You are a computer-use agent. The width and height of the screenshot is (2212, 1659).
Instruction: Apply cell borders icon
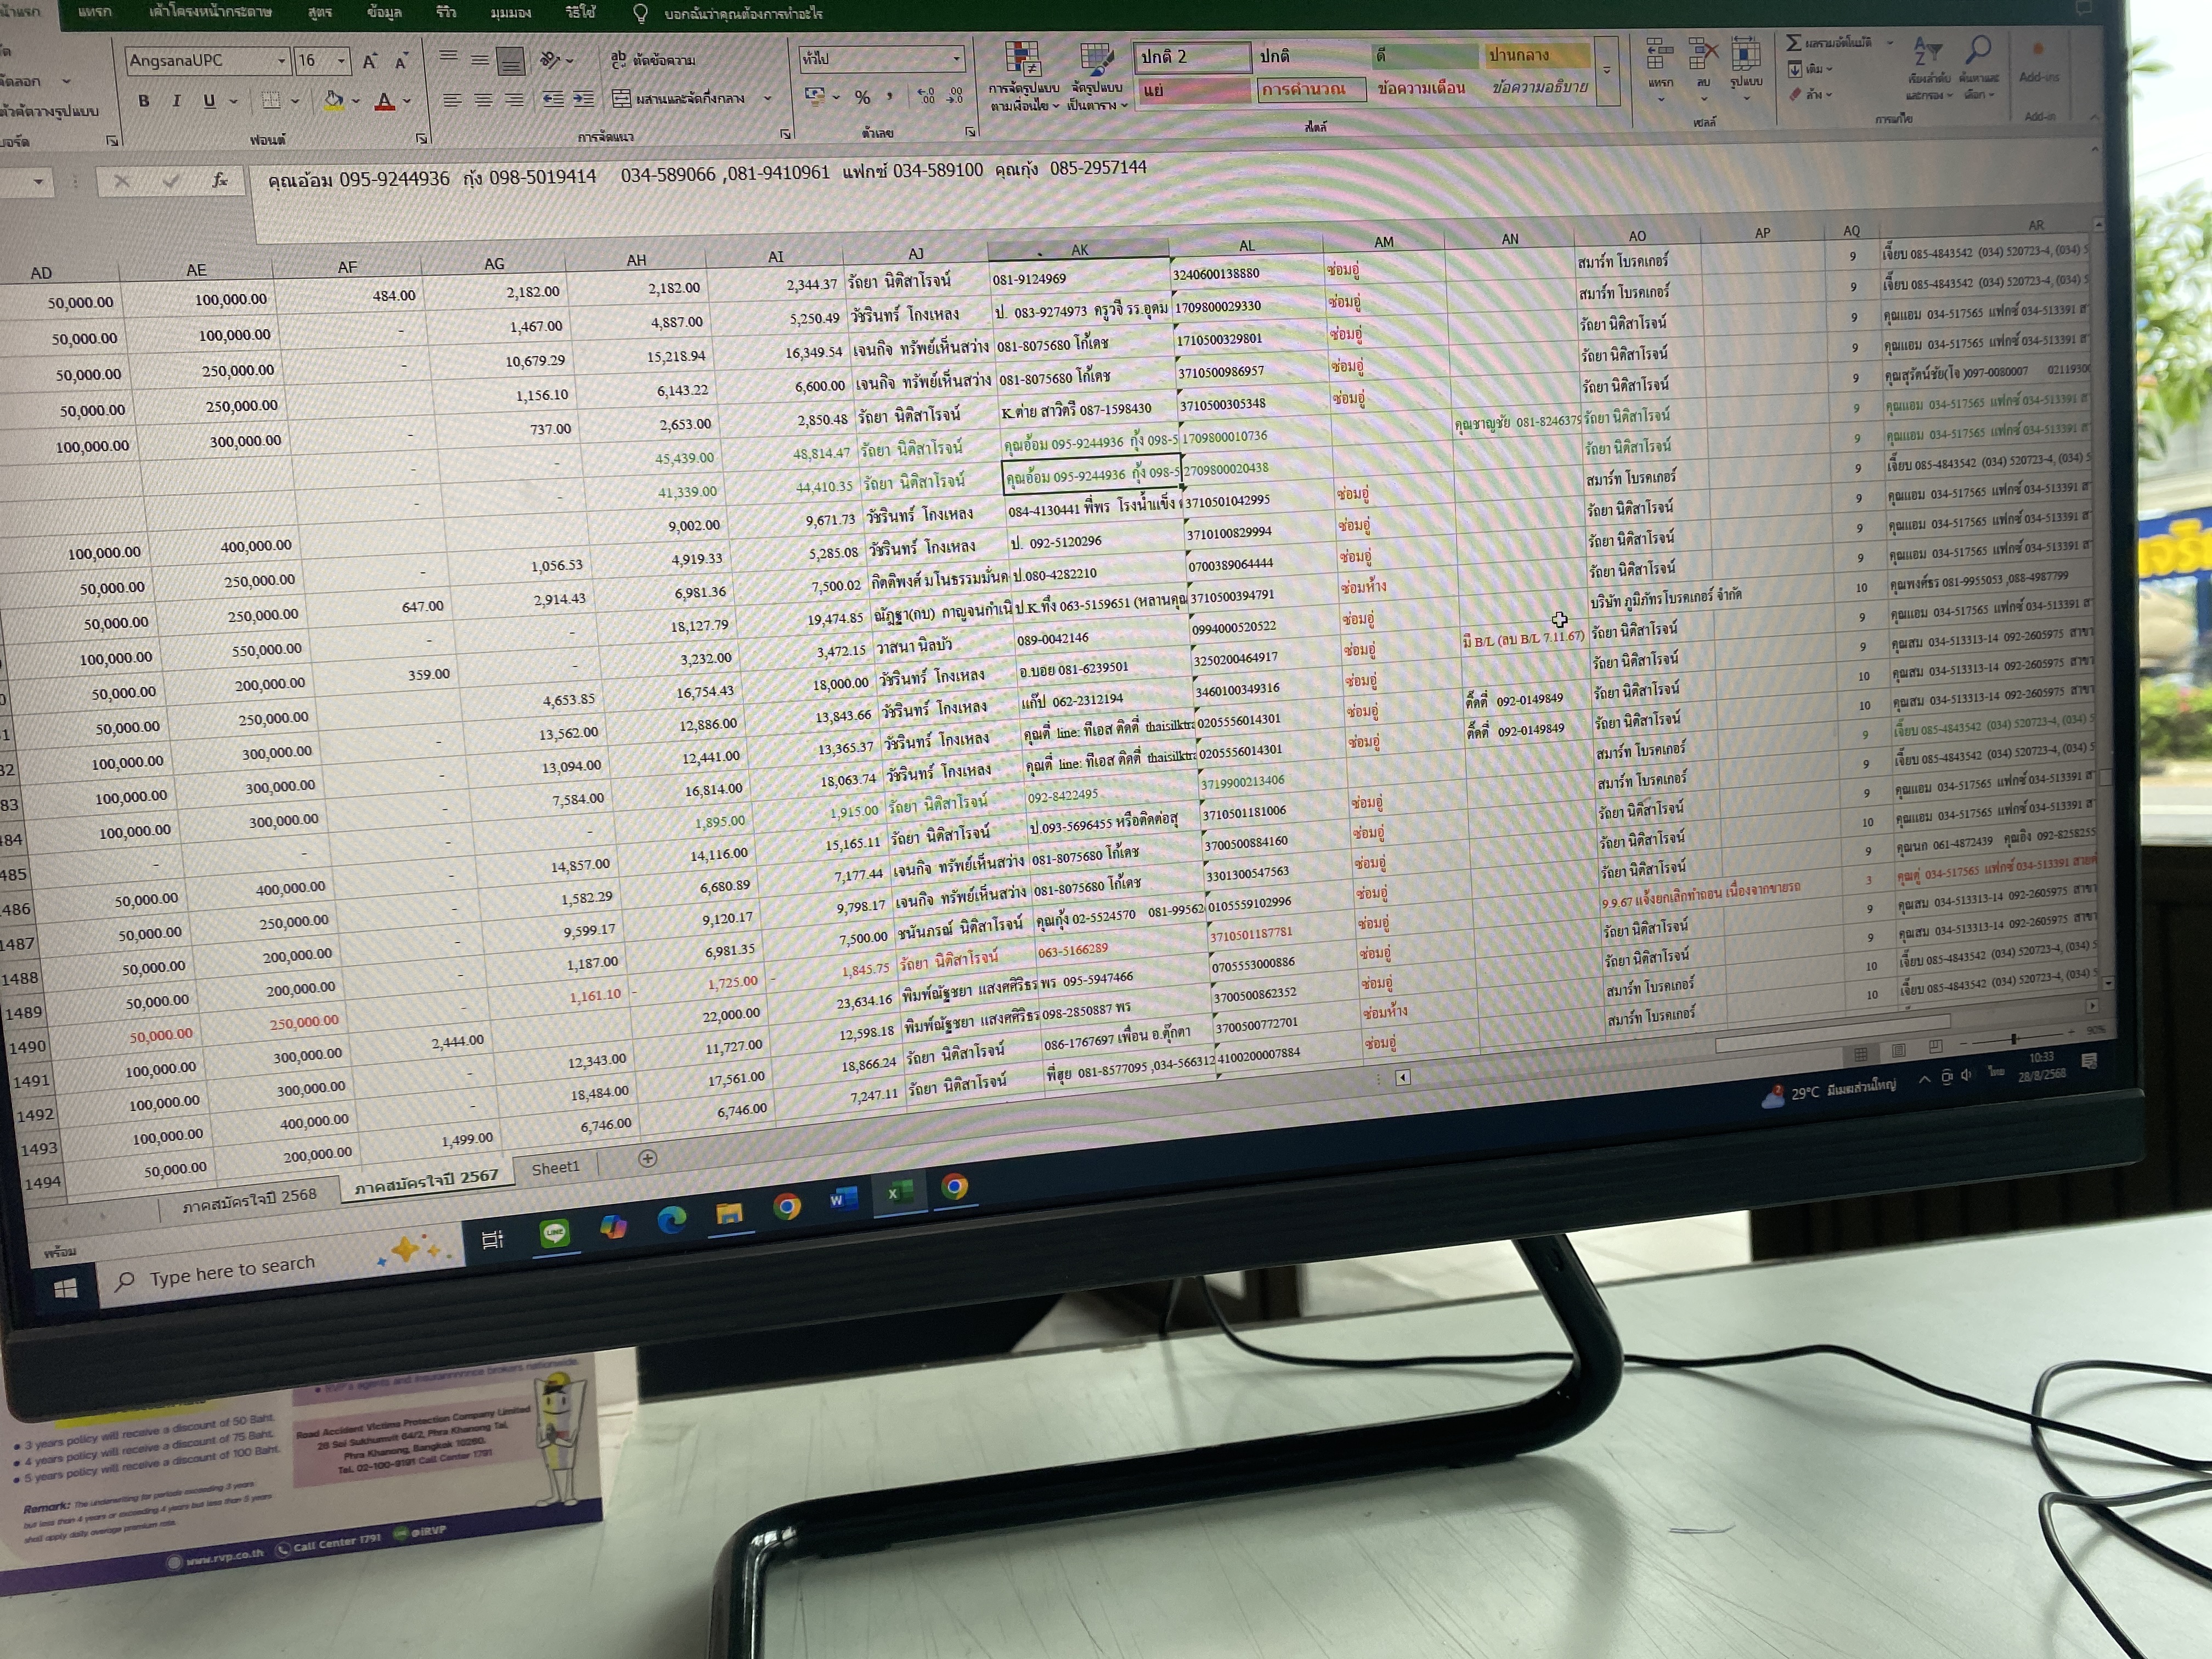(x=271, y=100)
